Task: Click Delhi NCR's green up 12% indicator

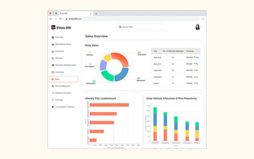Action: [x=196, y=58]
